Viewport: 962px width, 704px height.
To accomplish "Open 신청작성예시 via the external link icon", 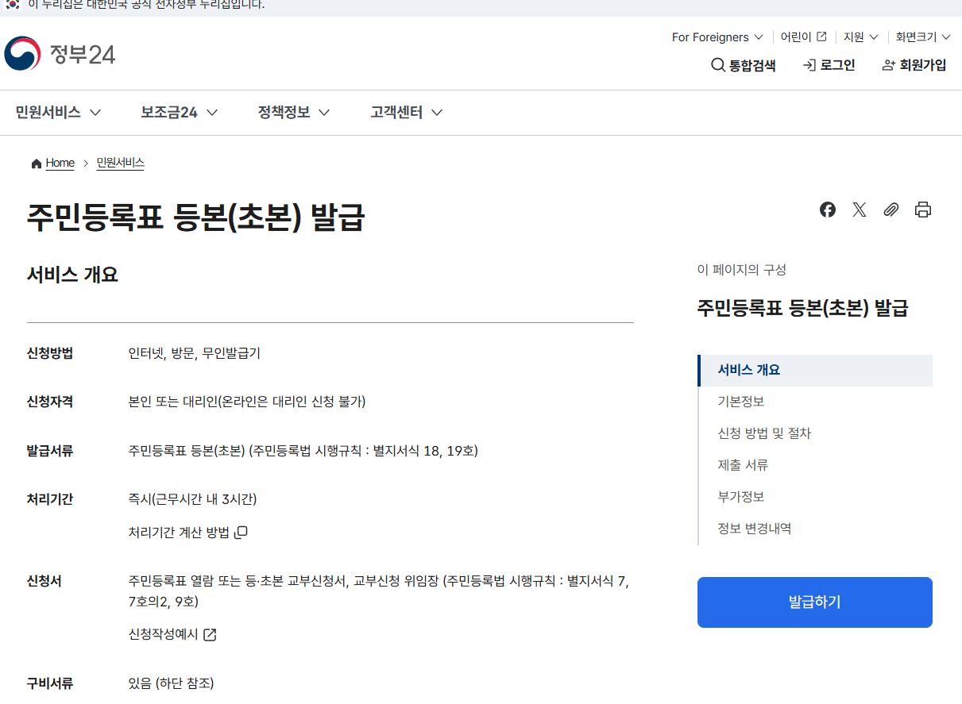I will pos(209,634).
